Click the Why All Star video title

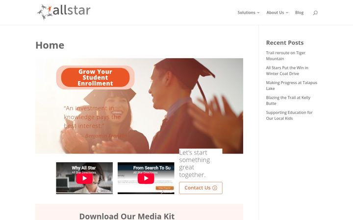(x=84, y=168)
